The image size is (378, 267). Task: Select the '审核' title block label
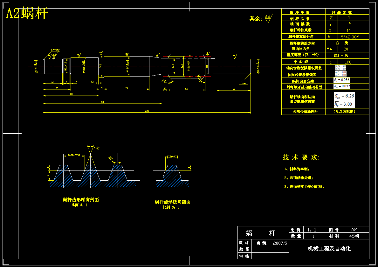(244, 257)
